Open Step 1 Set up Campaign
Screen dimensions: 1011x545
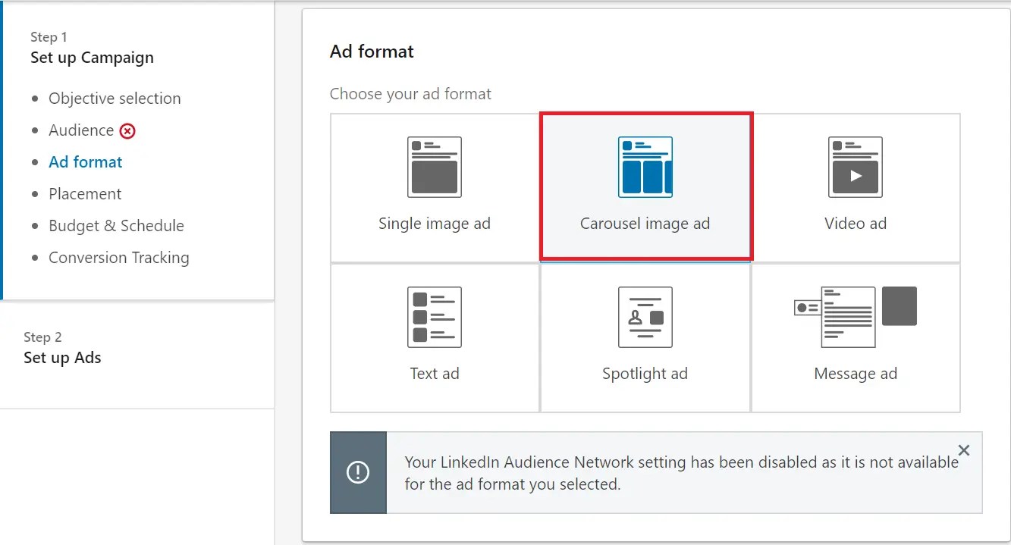tap(92, 48)
